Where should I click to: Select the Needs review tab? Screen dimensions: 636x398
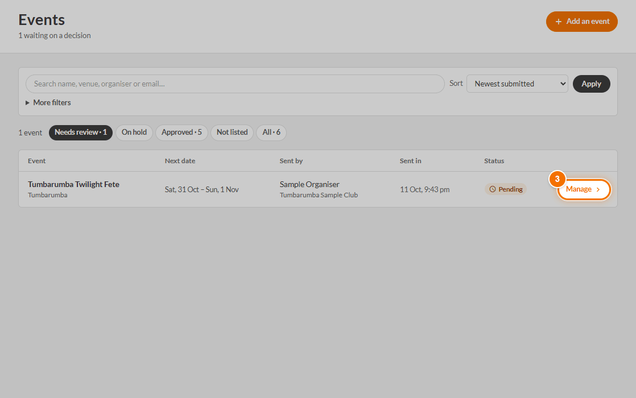click(x=81, y=132)
